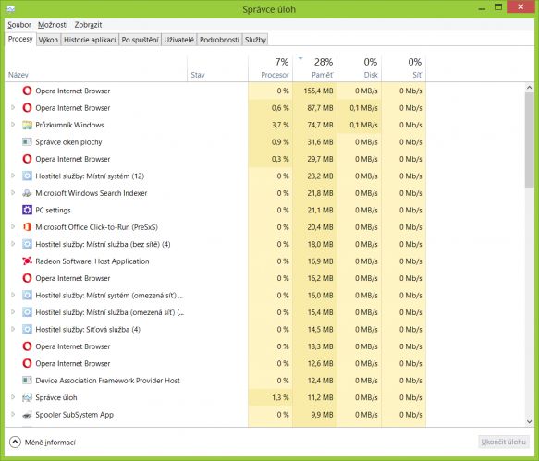539x461 pixels.
Task: Expand the Spooler SubSystem App row
Action: point(13,414)
